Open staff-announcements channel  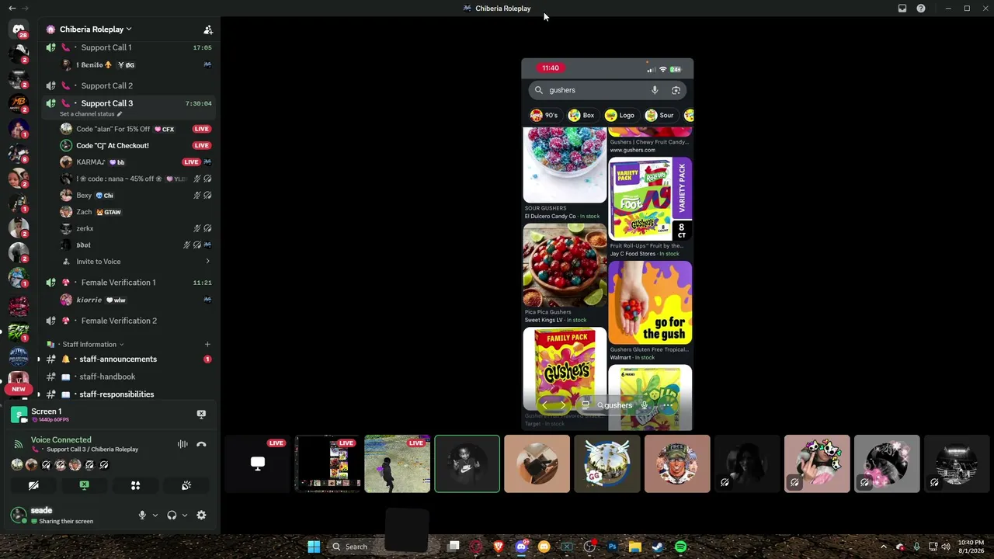click(x=128, y=359)
